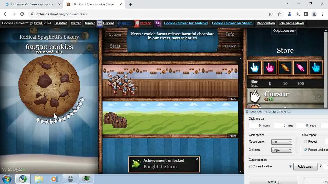Open the Options menu
Image resolution: width=328 pixels, height=184 pixels.
115,34
